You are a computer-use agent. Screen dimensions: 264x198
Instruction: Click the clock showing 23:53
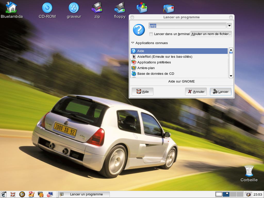(x=258, y=195)
